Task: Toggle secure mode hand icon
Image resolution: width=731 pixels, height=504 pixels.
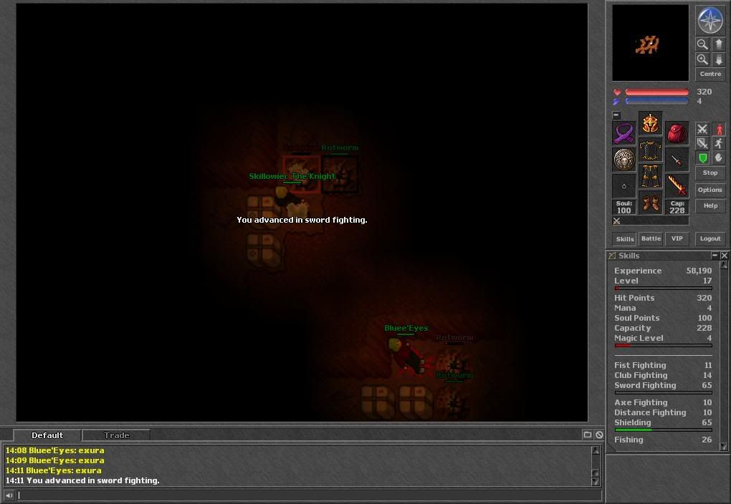Action: [x=719, y=158]
